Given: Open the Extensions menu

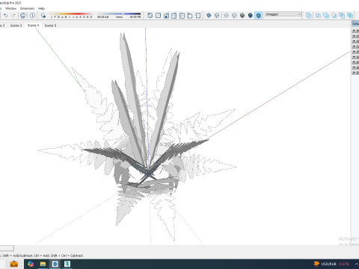Looking at the screenshot, I should pos(27,8).
